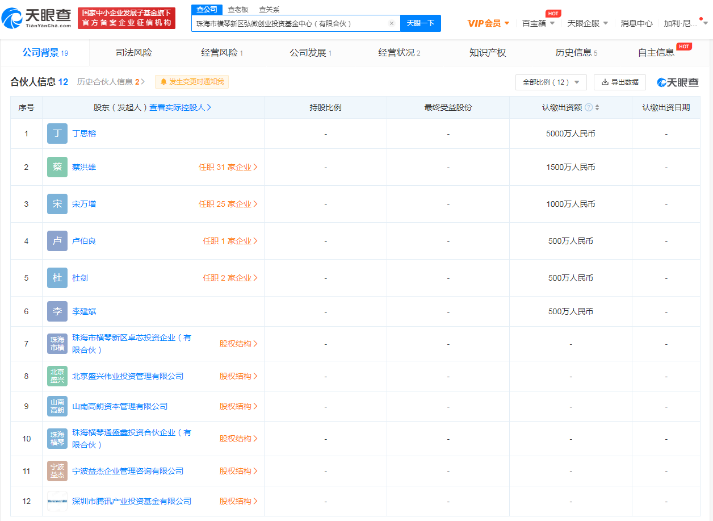Viewport: 713px width, 521px height.
Task: Select the 查公司 search tab
Action: (x=207, y=10)
